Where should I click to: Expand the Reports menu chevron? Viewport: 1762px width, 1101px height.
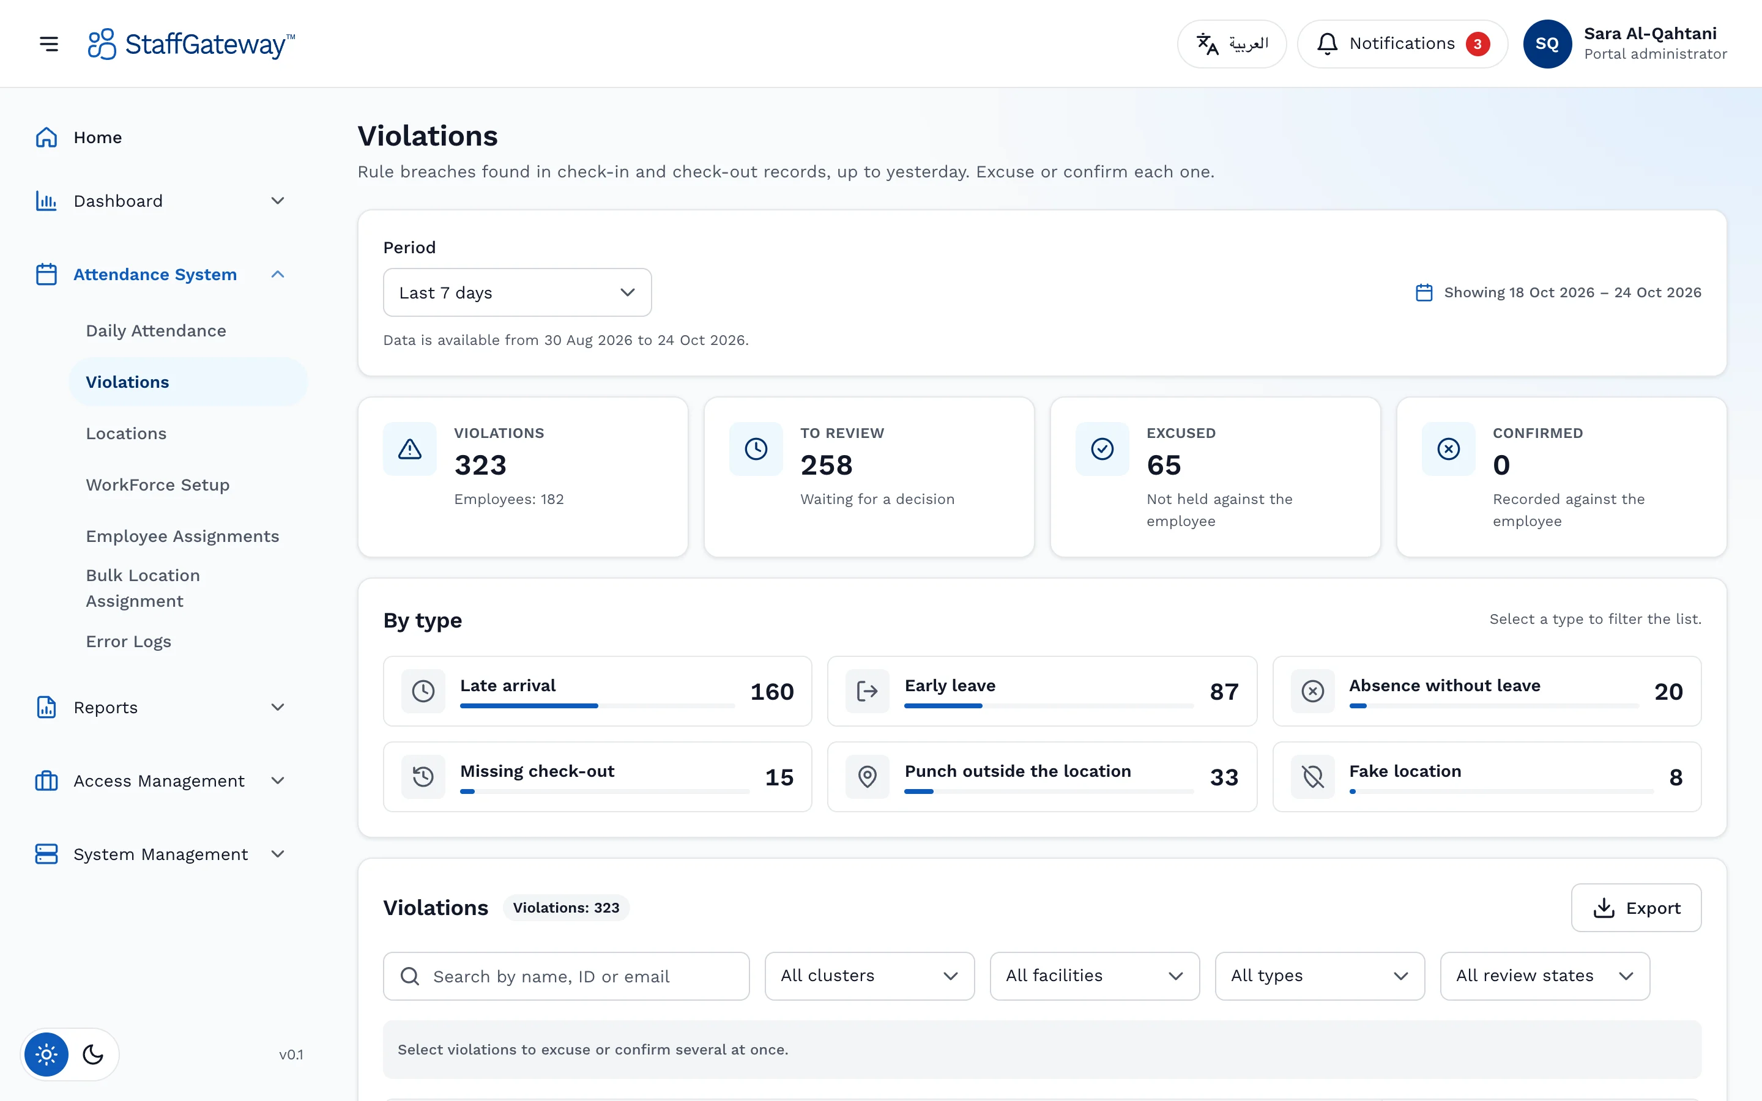[x=277, y=707]
